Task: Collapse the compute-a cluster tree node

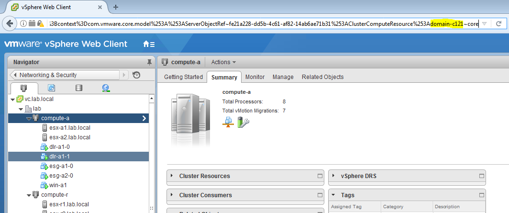Action: click(x=29, y=118)
